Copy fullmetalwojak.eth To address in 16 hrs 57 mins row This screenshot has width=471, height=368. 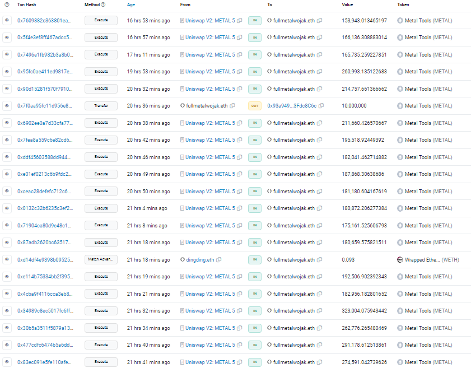pyautogui.click(x=320, y=38)
